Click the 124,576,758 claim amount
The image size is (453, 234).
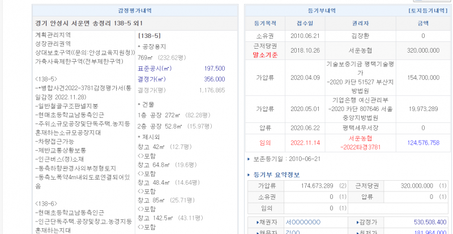423,143
